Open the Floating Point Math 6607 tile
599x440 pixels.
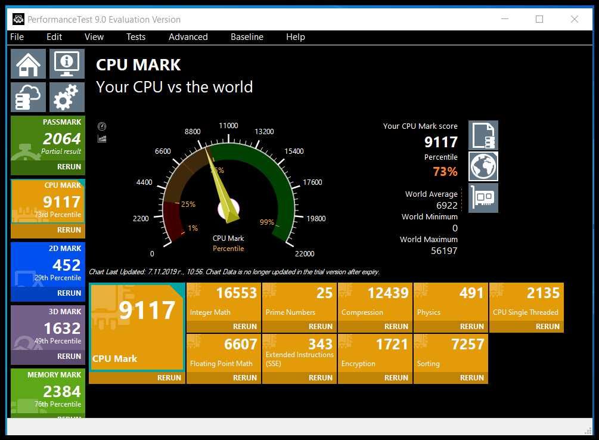click(224, 353)
